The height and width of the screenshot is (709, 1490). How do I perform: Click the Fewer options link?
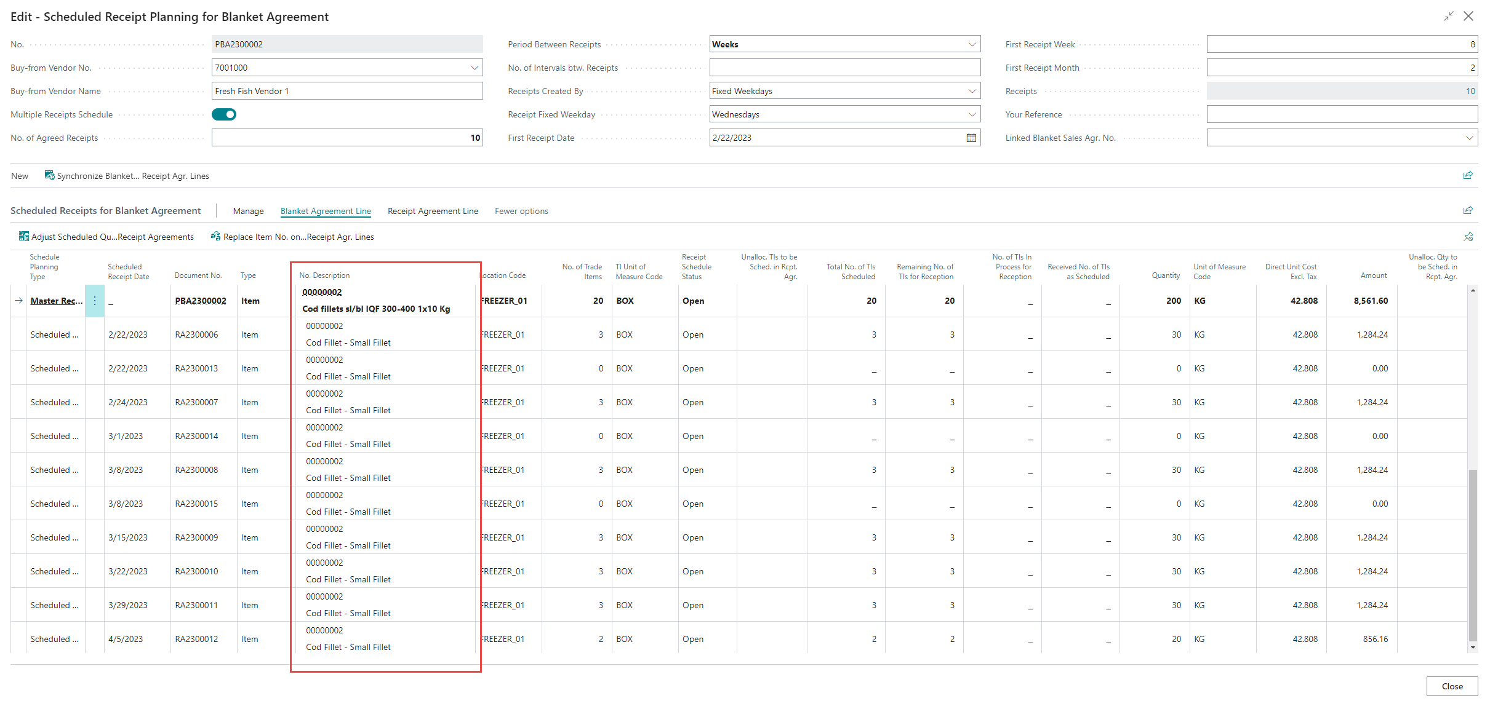[521, 211]
